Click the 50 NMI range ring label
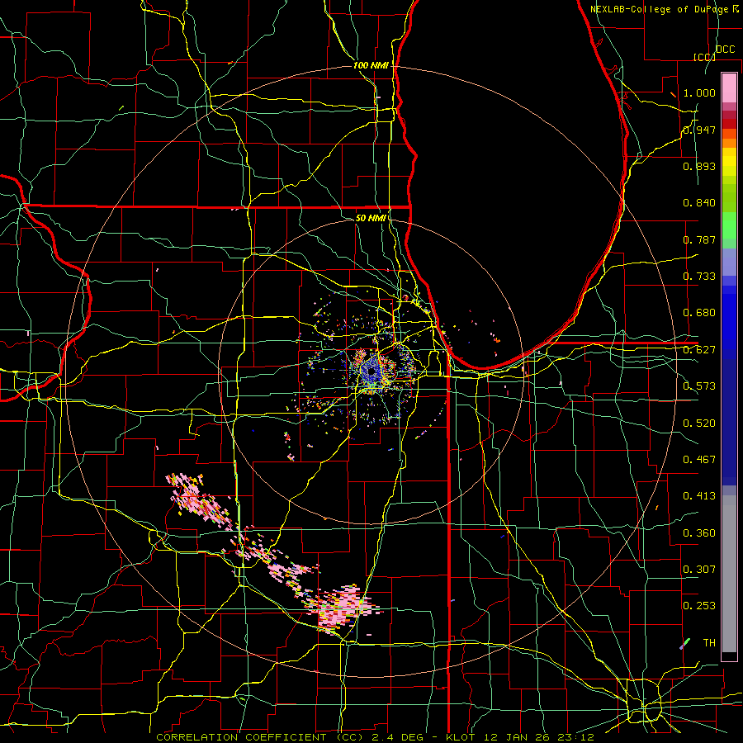 point(371,218)
